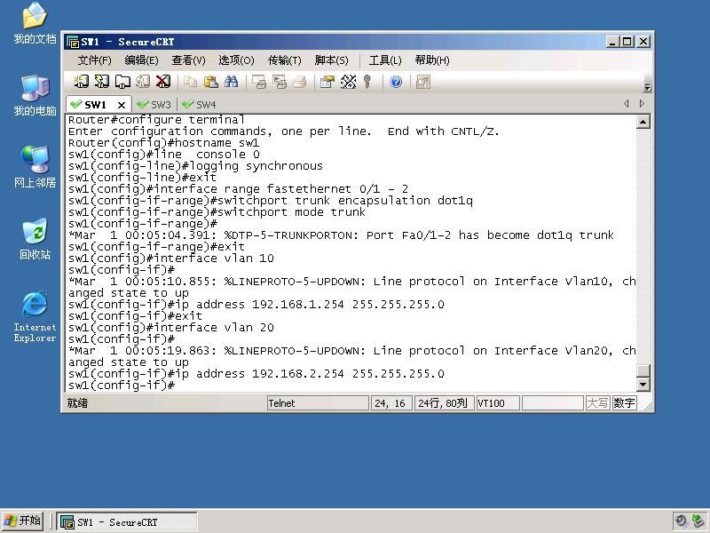Click the last sw1(config-if)# prompt line
This screenshot has width=710, height=533.
click(122, 386)
